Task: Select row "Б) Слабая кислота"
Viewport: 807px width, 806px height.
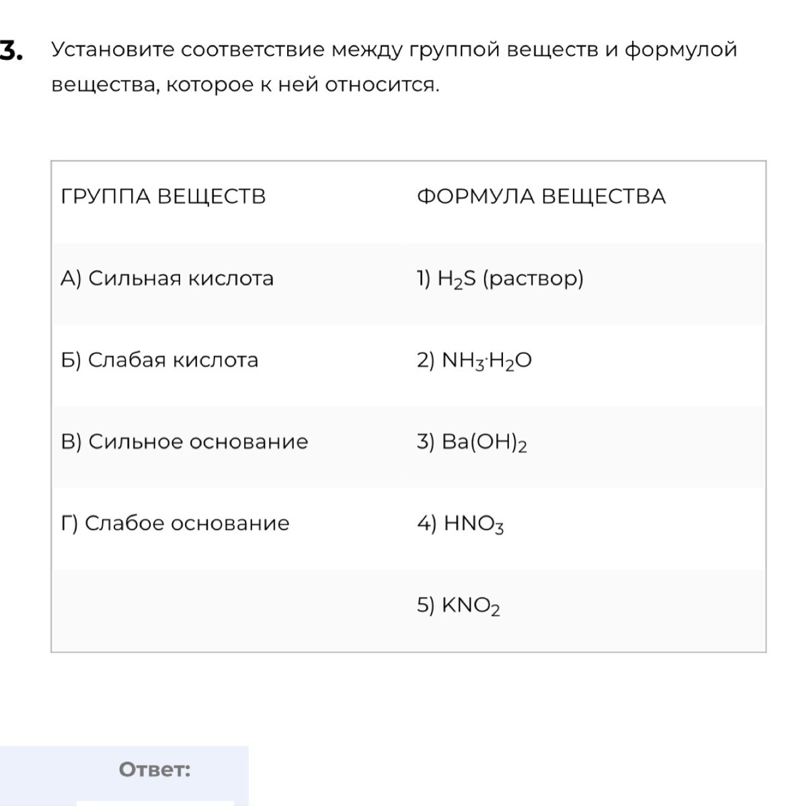Action: click(x=159, y=360)
